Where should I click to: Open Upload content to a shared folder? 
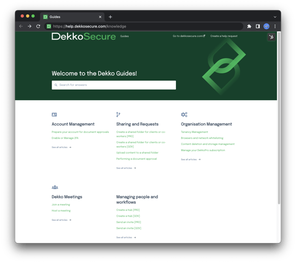coord(137,153)
